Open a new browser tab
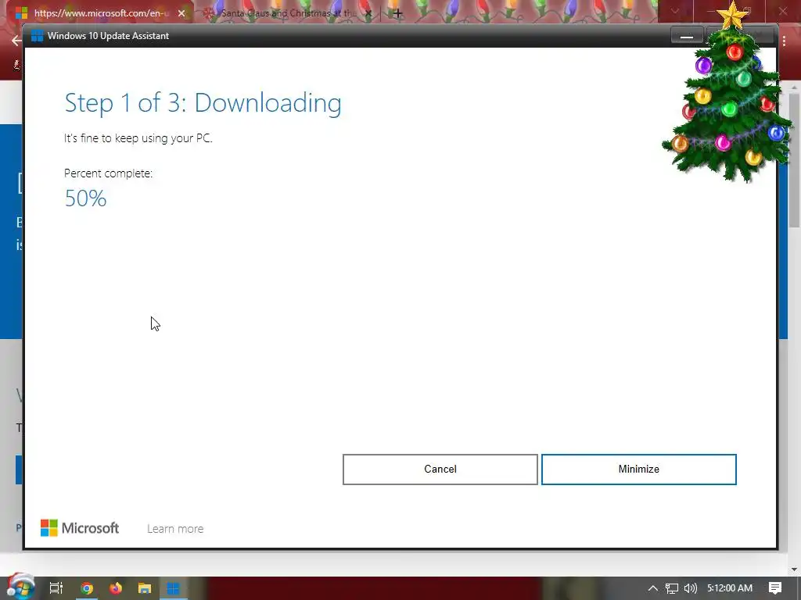This screenshot has width=801, height=600. [x=397, y=13]
